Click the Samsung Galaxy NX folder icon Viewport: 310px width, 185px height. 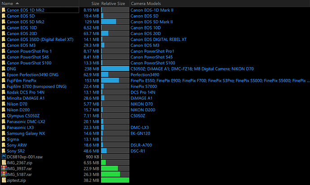(x=4, y=133)
